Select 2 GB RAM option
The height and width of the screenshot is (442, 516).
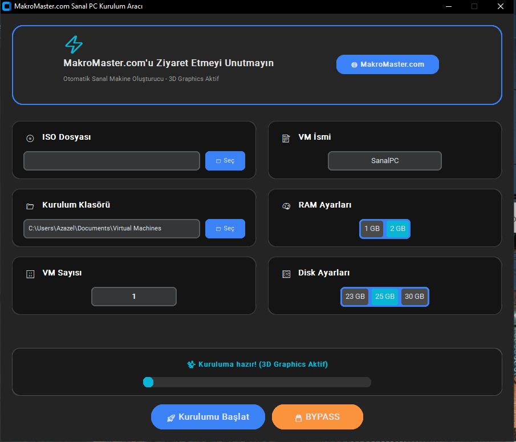397,229
